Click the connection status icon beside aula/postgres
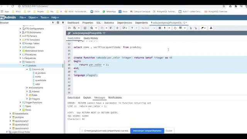247x139 pixels. click(69, 33)
